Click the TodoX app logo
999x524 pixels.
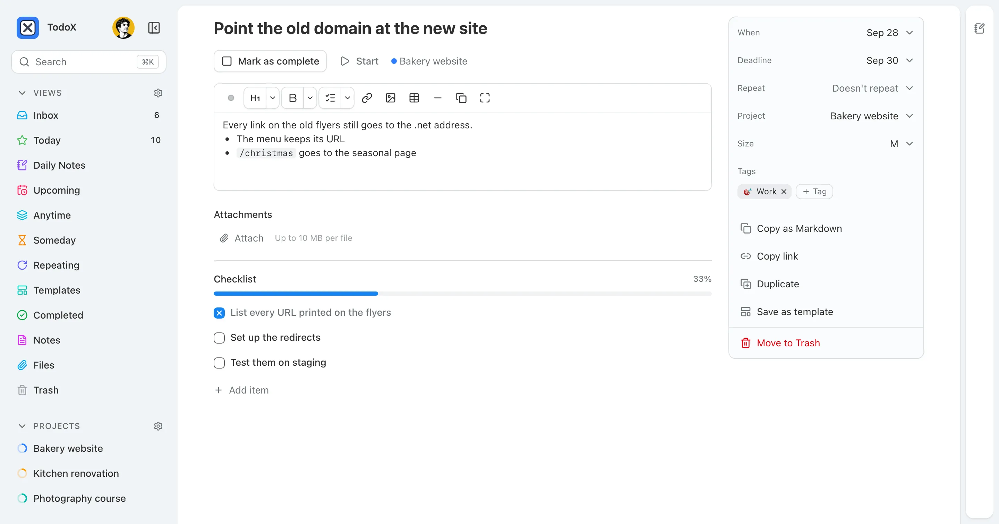click(27, 27)
